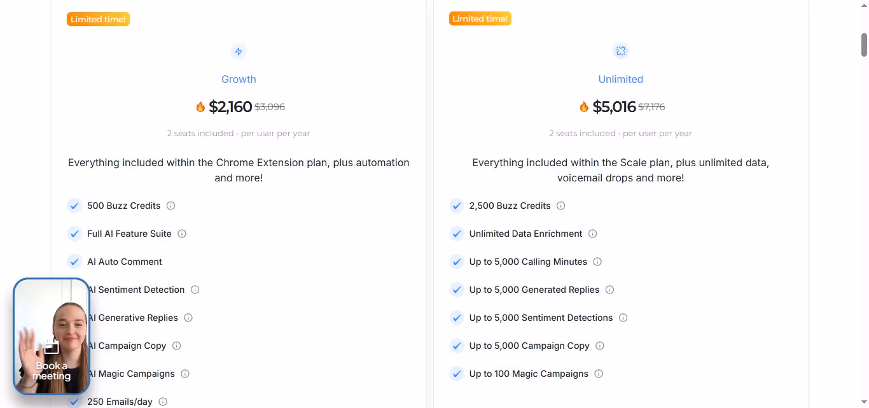Click the checkmark beside Unlimited Data Enrichment

456,234
